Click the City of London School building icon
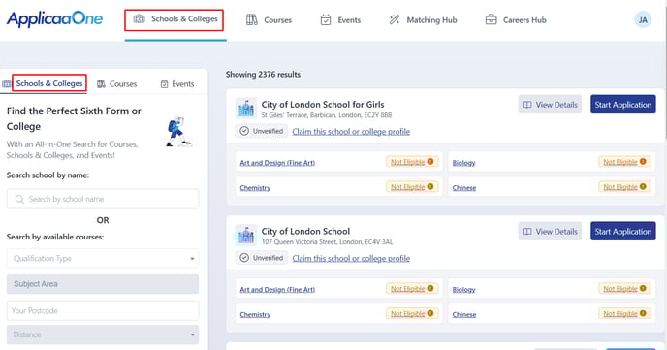Screen dimensions: 667x350 [x=246, y=236]
